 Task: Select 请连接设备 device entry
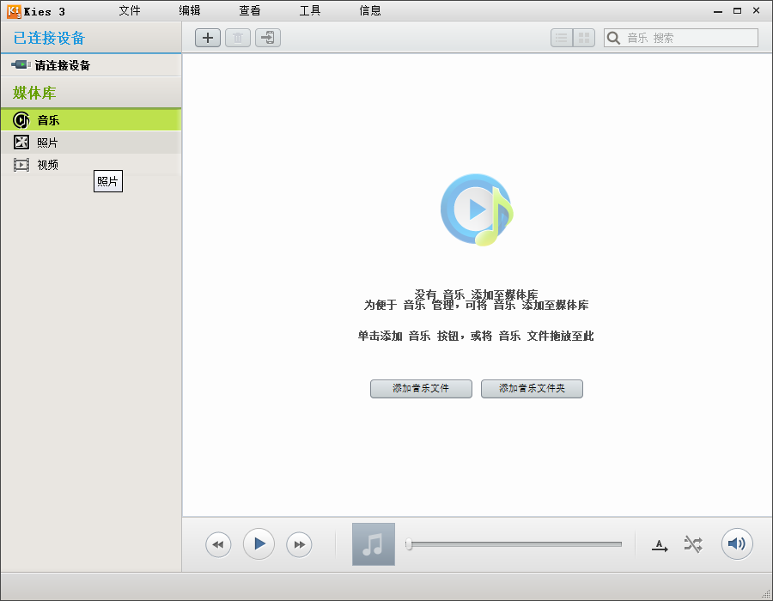click(91, 65)
